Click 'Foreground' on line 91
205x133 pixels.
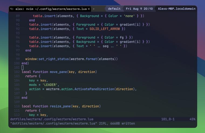coord(86,25)
